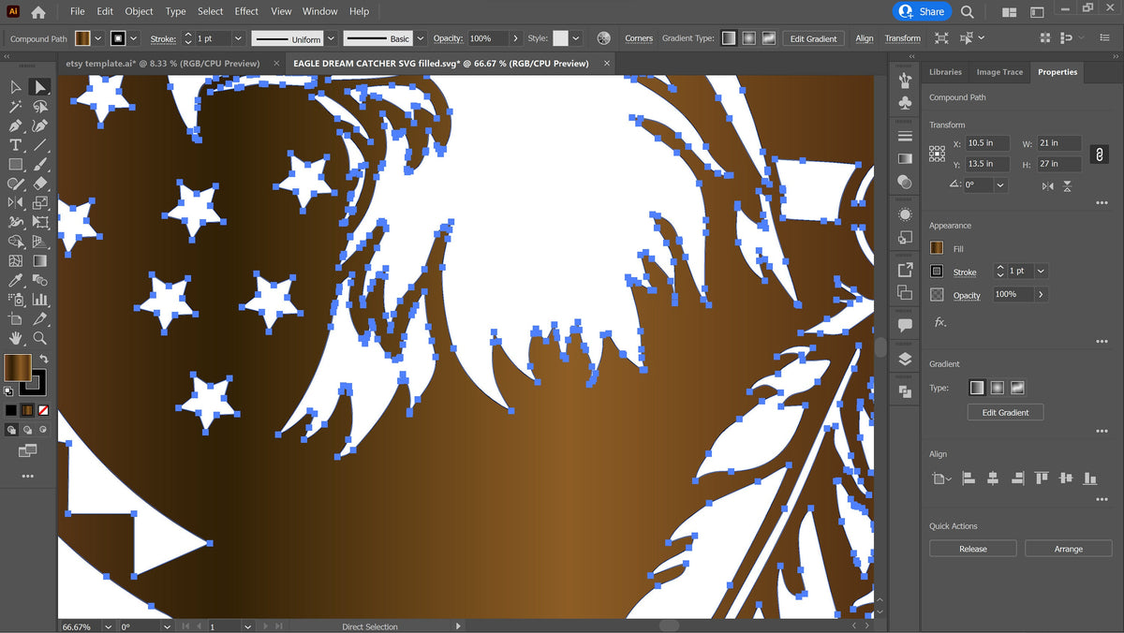1124x633 pixels.
Task: Choose the Line Segment tool
Action: point(39,145)
